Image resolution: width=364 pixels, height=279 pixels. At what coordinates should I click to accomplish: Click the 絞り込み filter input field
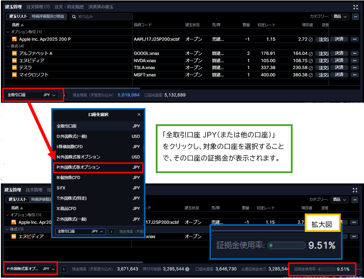(101, 17)
